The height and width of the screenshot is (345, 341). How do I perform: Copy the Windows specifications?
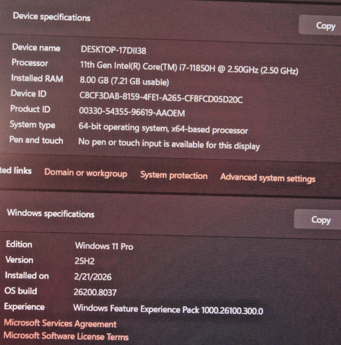[318, 220]
